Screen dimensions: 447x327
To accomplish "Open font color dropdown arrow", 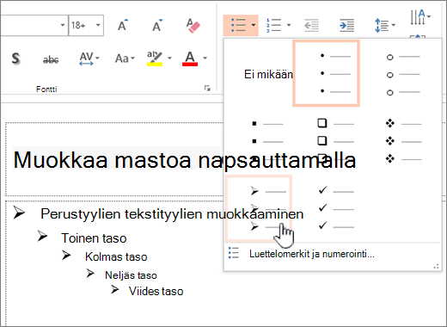I will tap(205, 59).
